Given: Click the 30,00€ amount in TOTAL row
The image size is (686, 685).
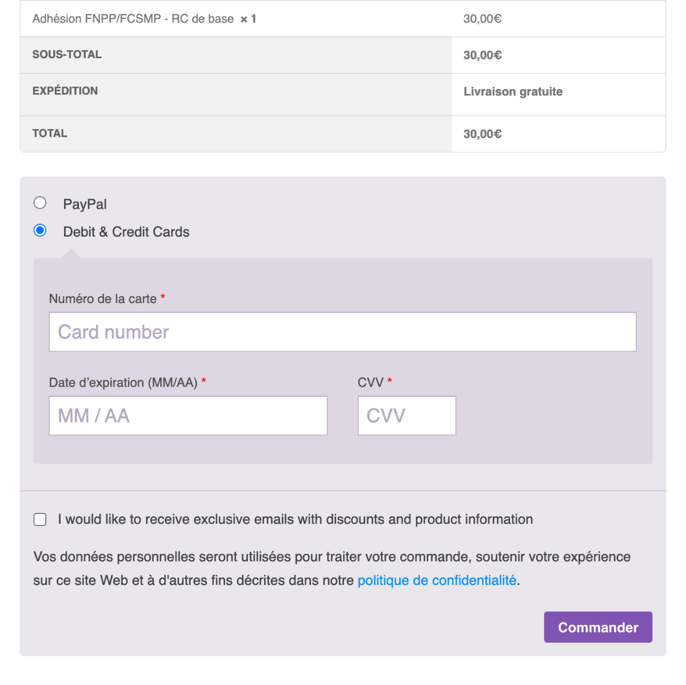Looking at the screenshot, I should point(482,134).
